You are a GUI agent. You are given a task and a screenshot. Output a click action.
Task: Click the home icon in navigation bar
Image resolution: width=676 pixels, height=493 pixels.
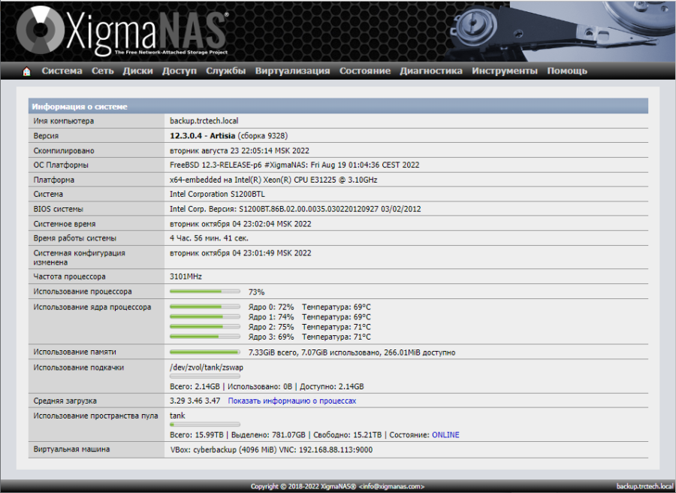[x=27, y=71]
